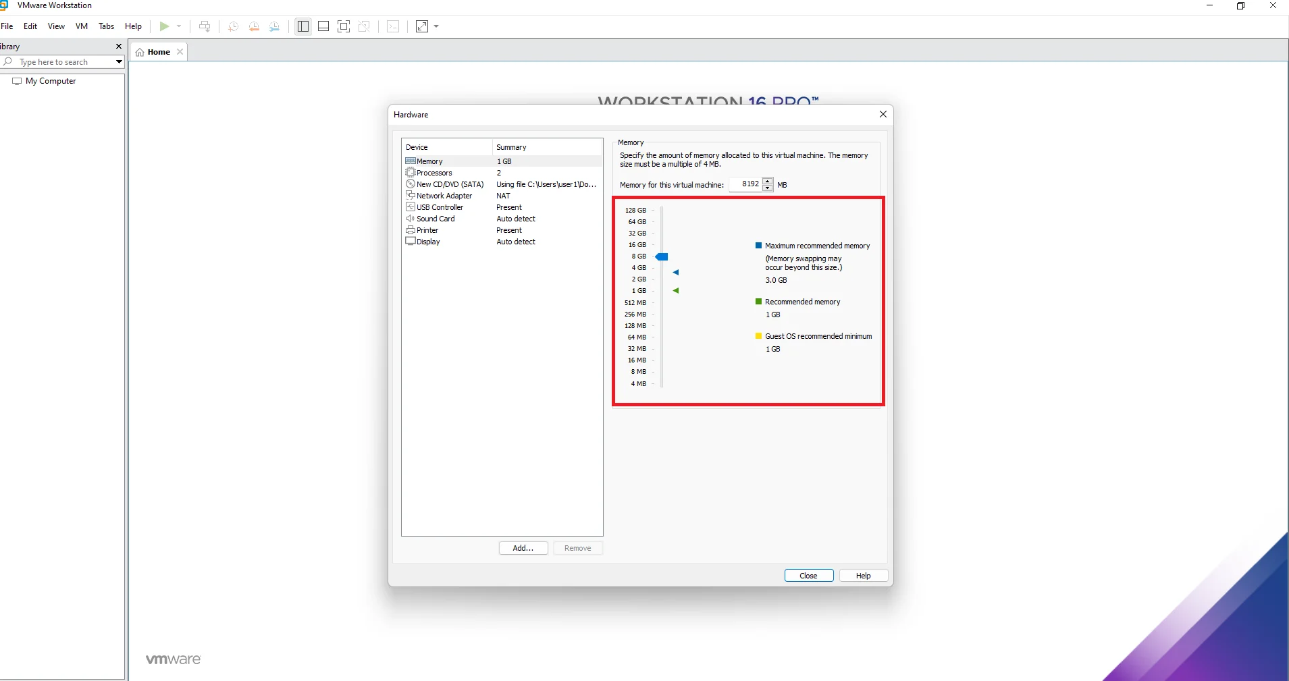Open the library search dropdown arrow
The width and height of the screenshot is (1289, 681).
[x=119, y=62]
